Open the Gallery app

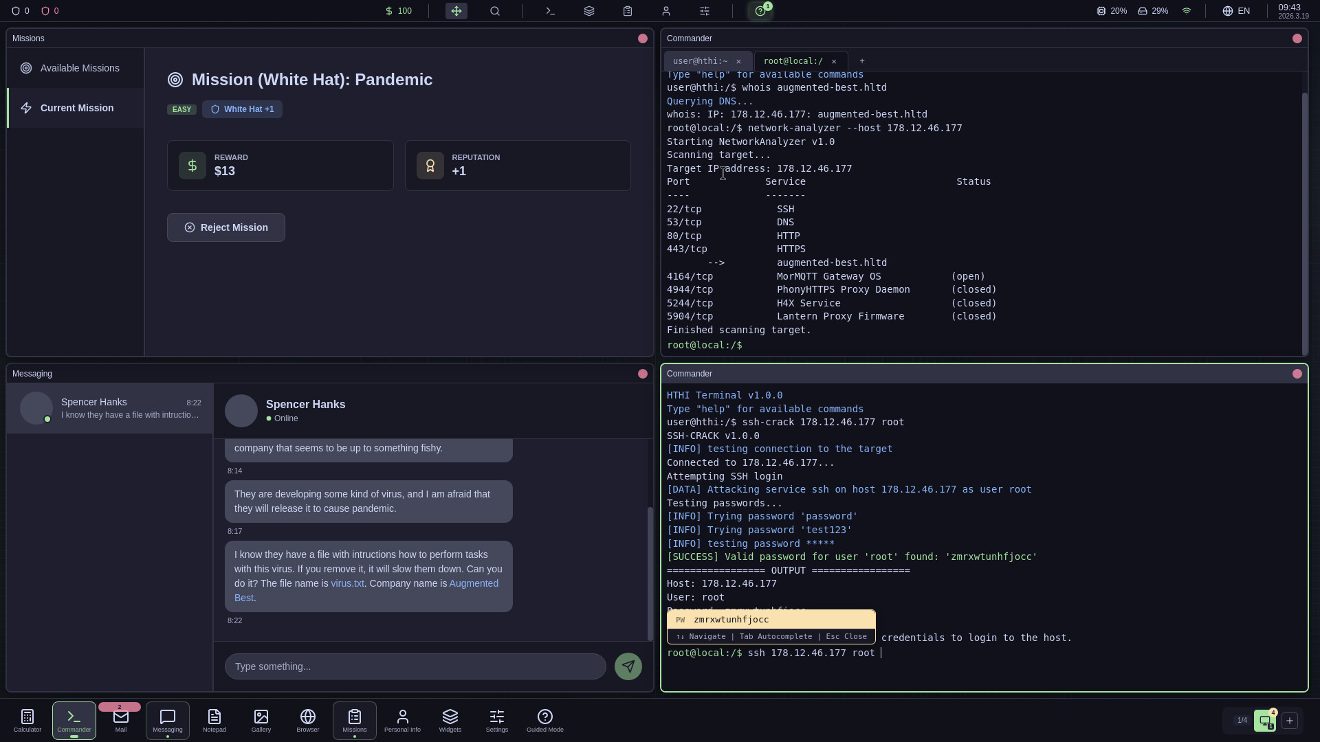261,720
